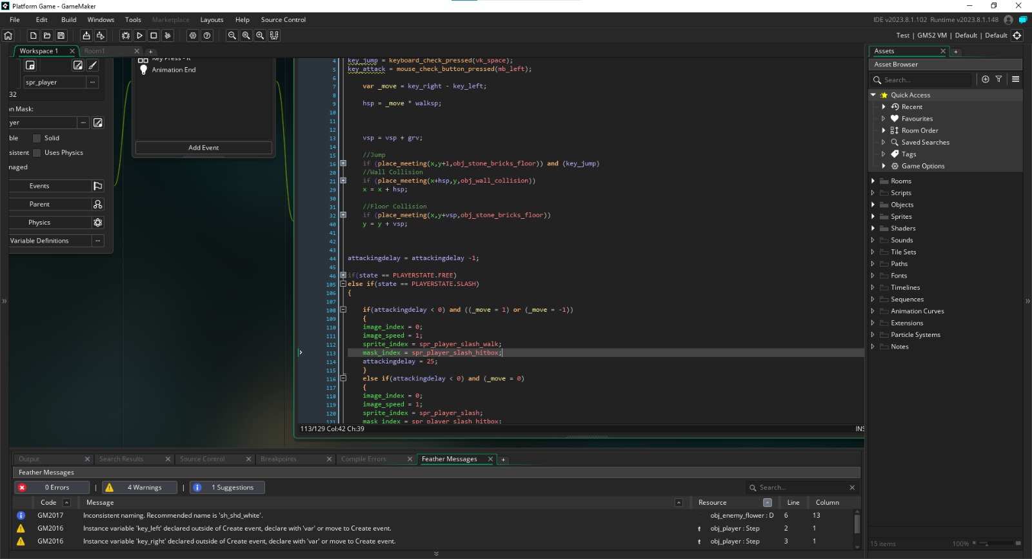The height and width of the screenshot is (559, 1032).
Task: Expand the Sprites folder in Asset Browser
Action: coord(873,217)
